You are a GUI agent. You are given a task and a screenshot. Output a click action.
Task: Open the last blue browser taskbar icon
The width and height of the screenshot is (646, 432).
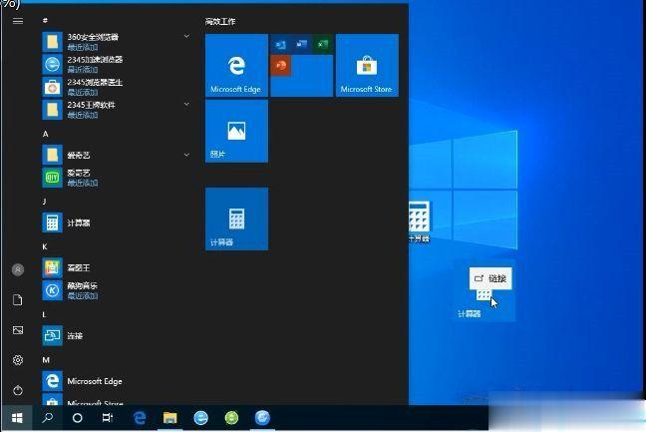pos(262,418)
